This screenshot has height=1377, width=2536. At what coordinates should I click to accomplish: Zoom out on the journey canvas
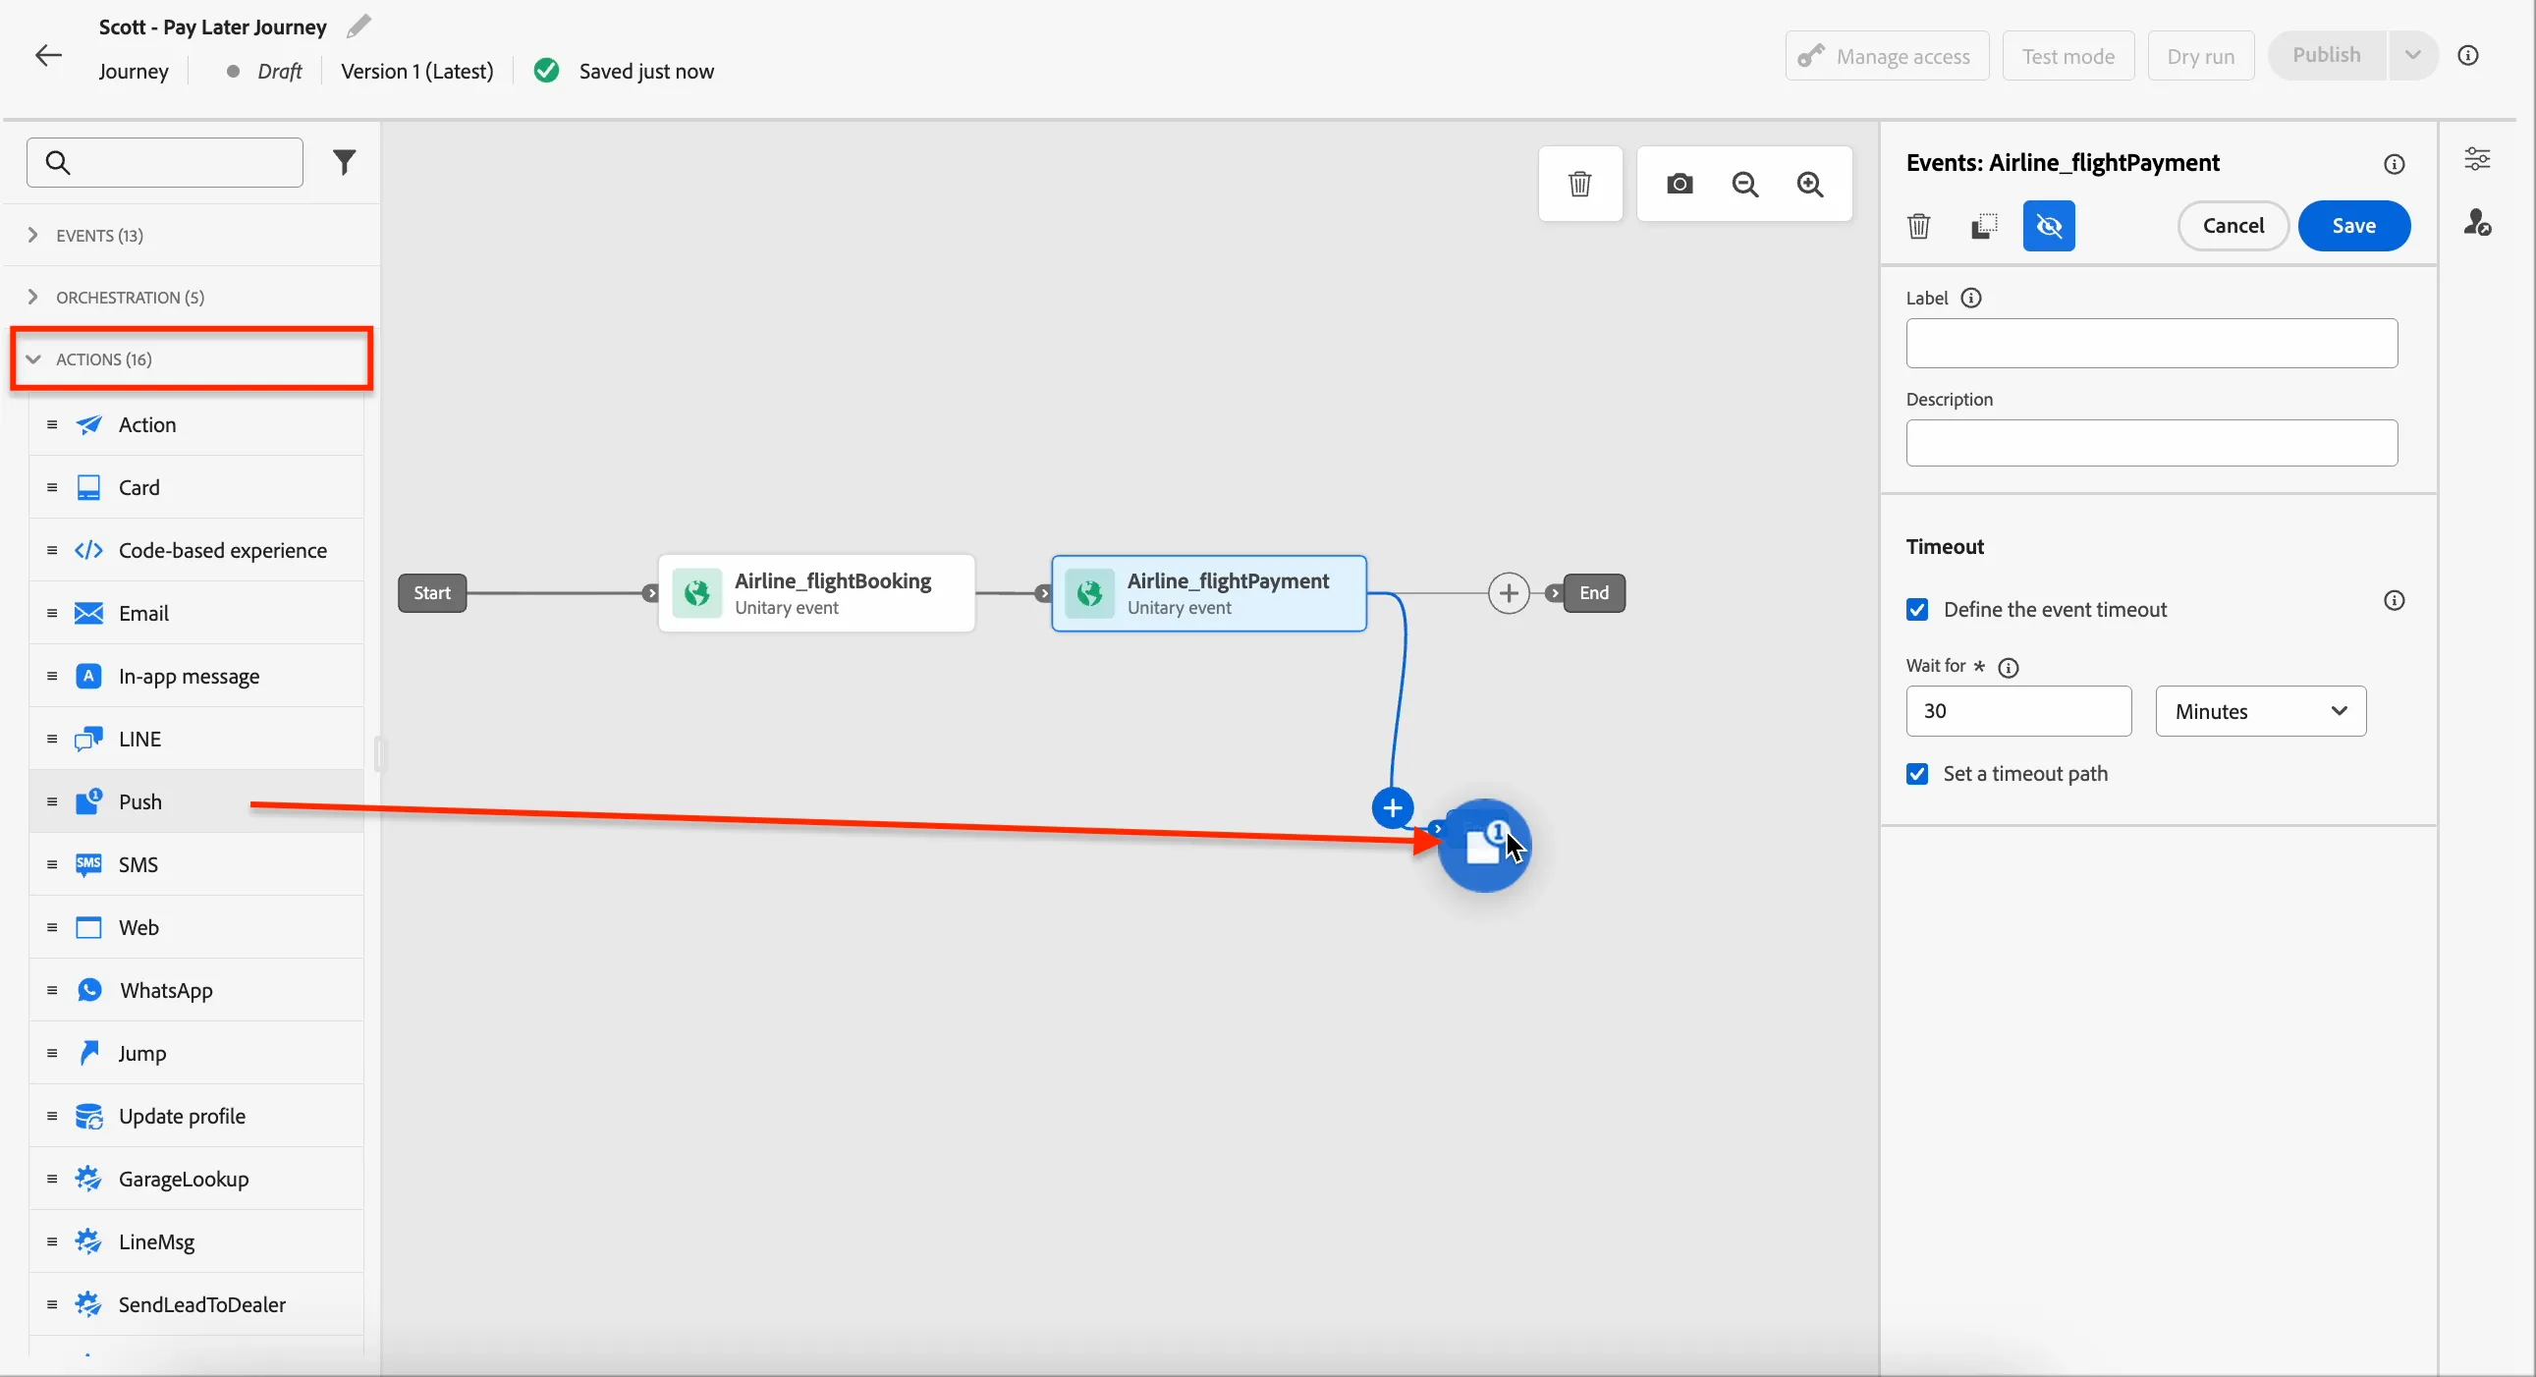[1744, 184]
